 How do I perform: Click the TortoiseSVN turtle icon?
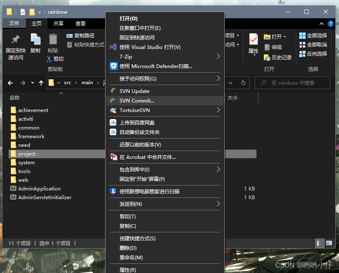113,110
